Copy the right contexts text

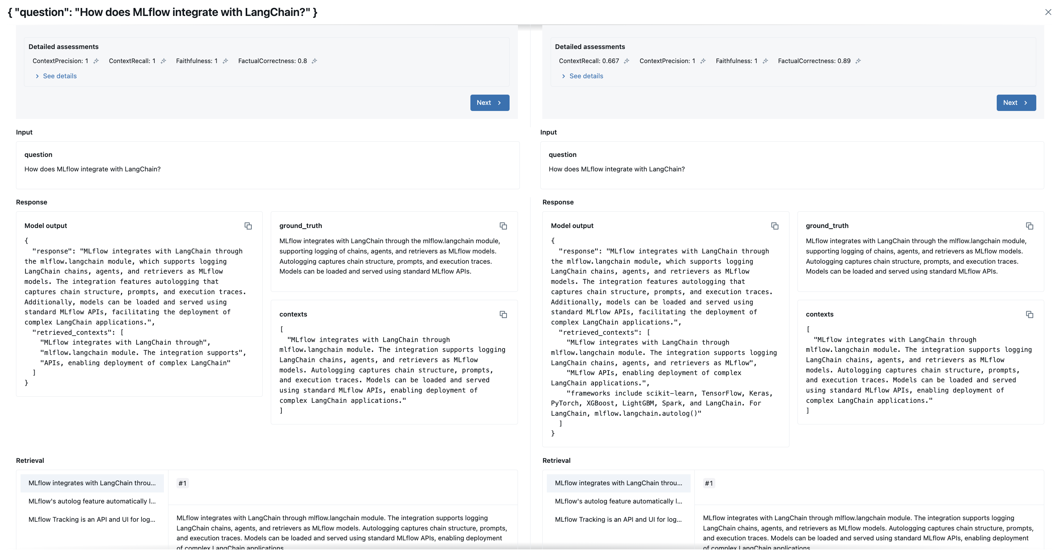click(x=1029, y=314)
